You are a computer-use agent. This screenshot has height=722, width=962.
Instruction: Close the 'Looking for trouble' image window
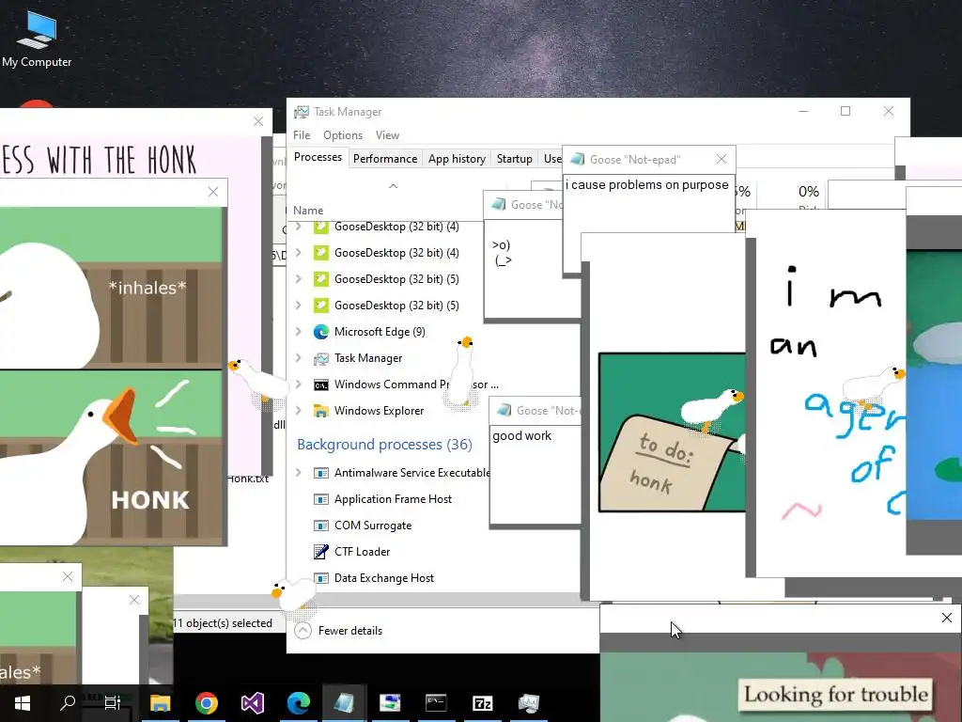[947, 618]
